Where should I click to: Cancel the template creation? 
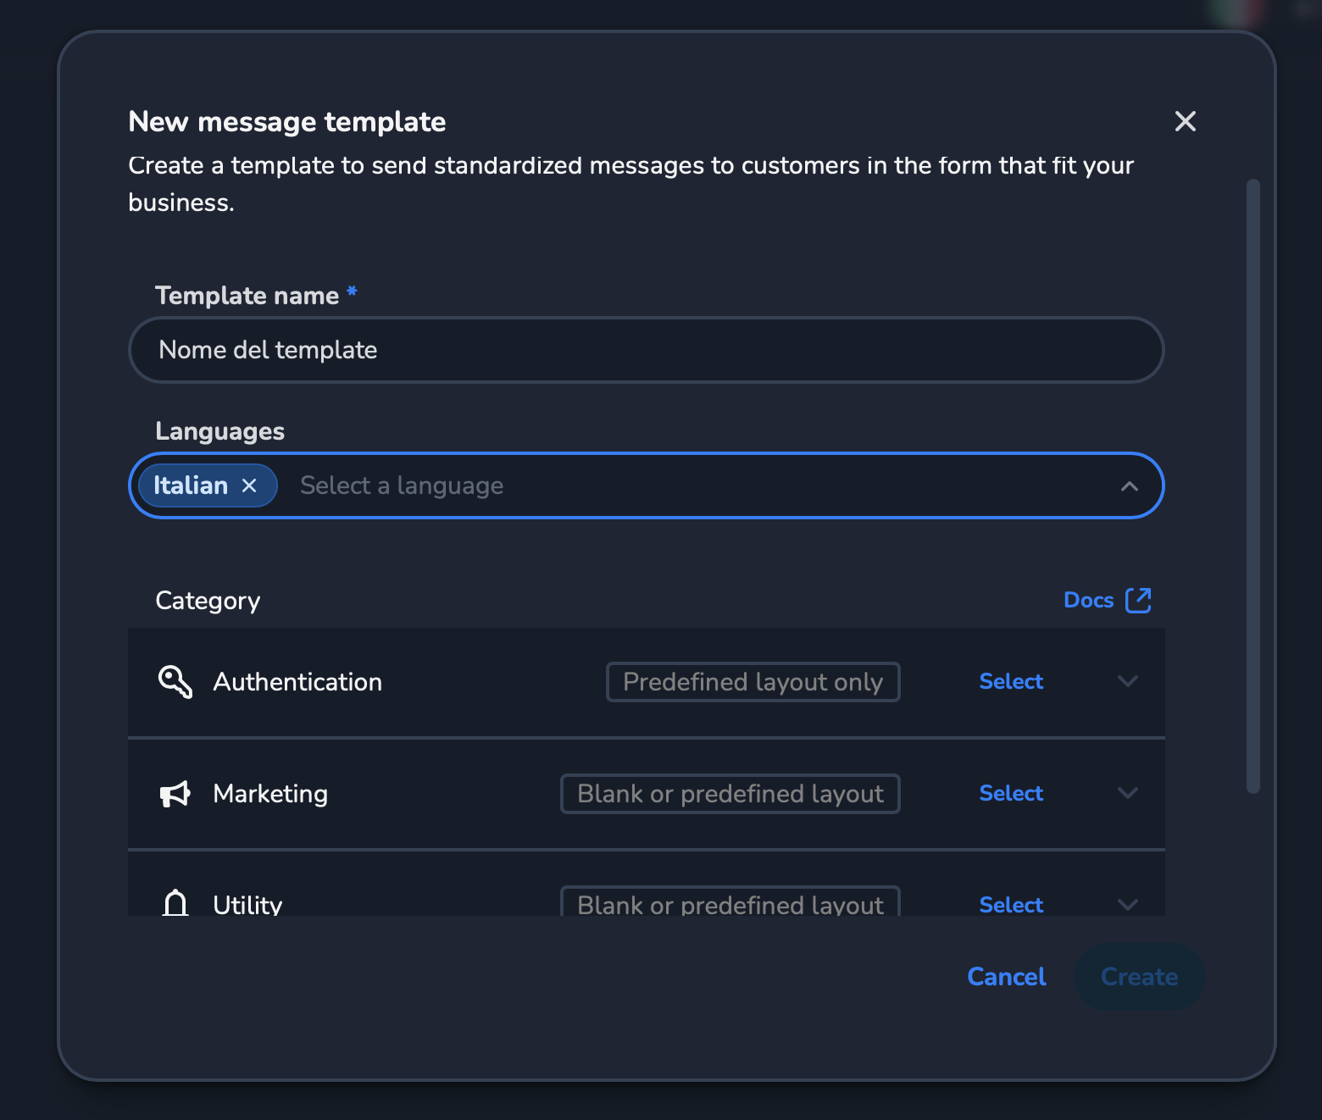point(1007,977)
